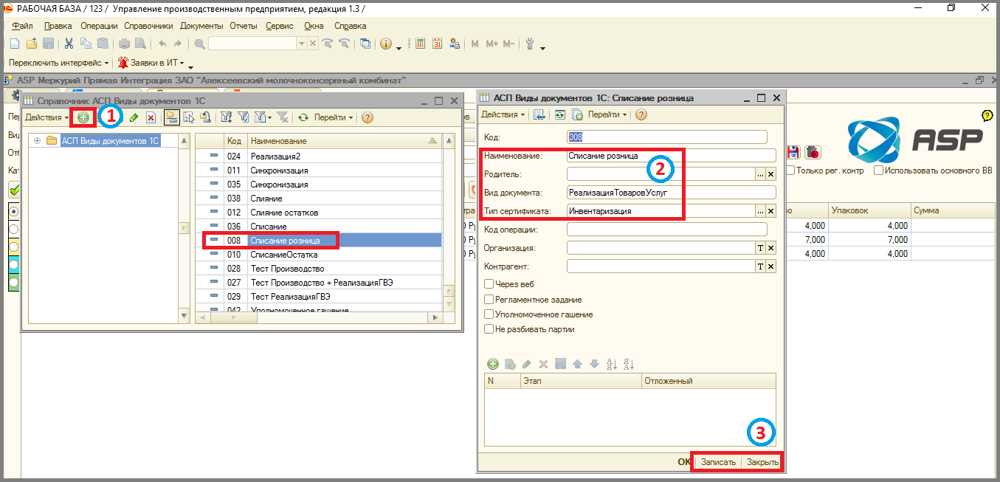Viewport: 1000px width, 482px height.
Task: Click the red X delete-mark icon in Справочник
Action: coord(151,117)
